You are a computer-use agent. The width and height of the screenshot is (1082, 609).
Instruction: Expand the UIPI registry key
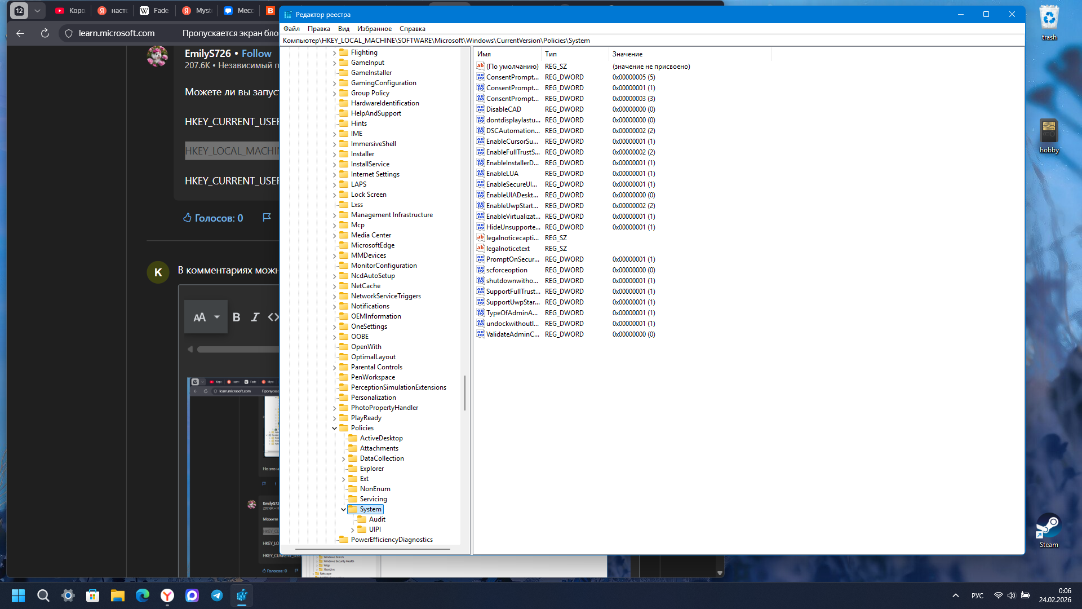(352, 529)
